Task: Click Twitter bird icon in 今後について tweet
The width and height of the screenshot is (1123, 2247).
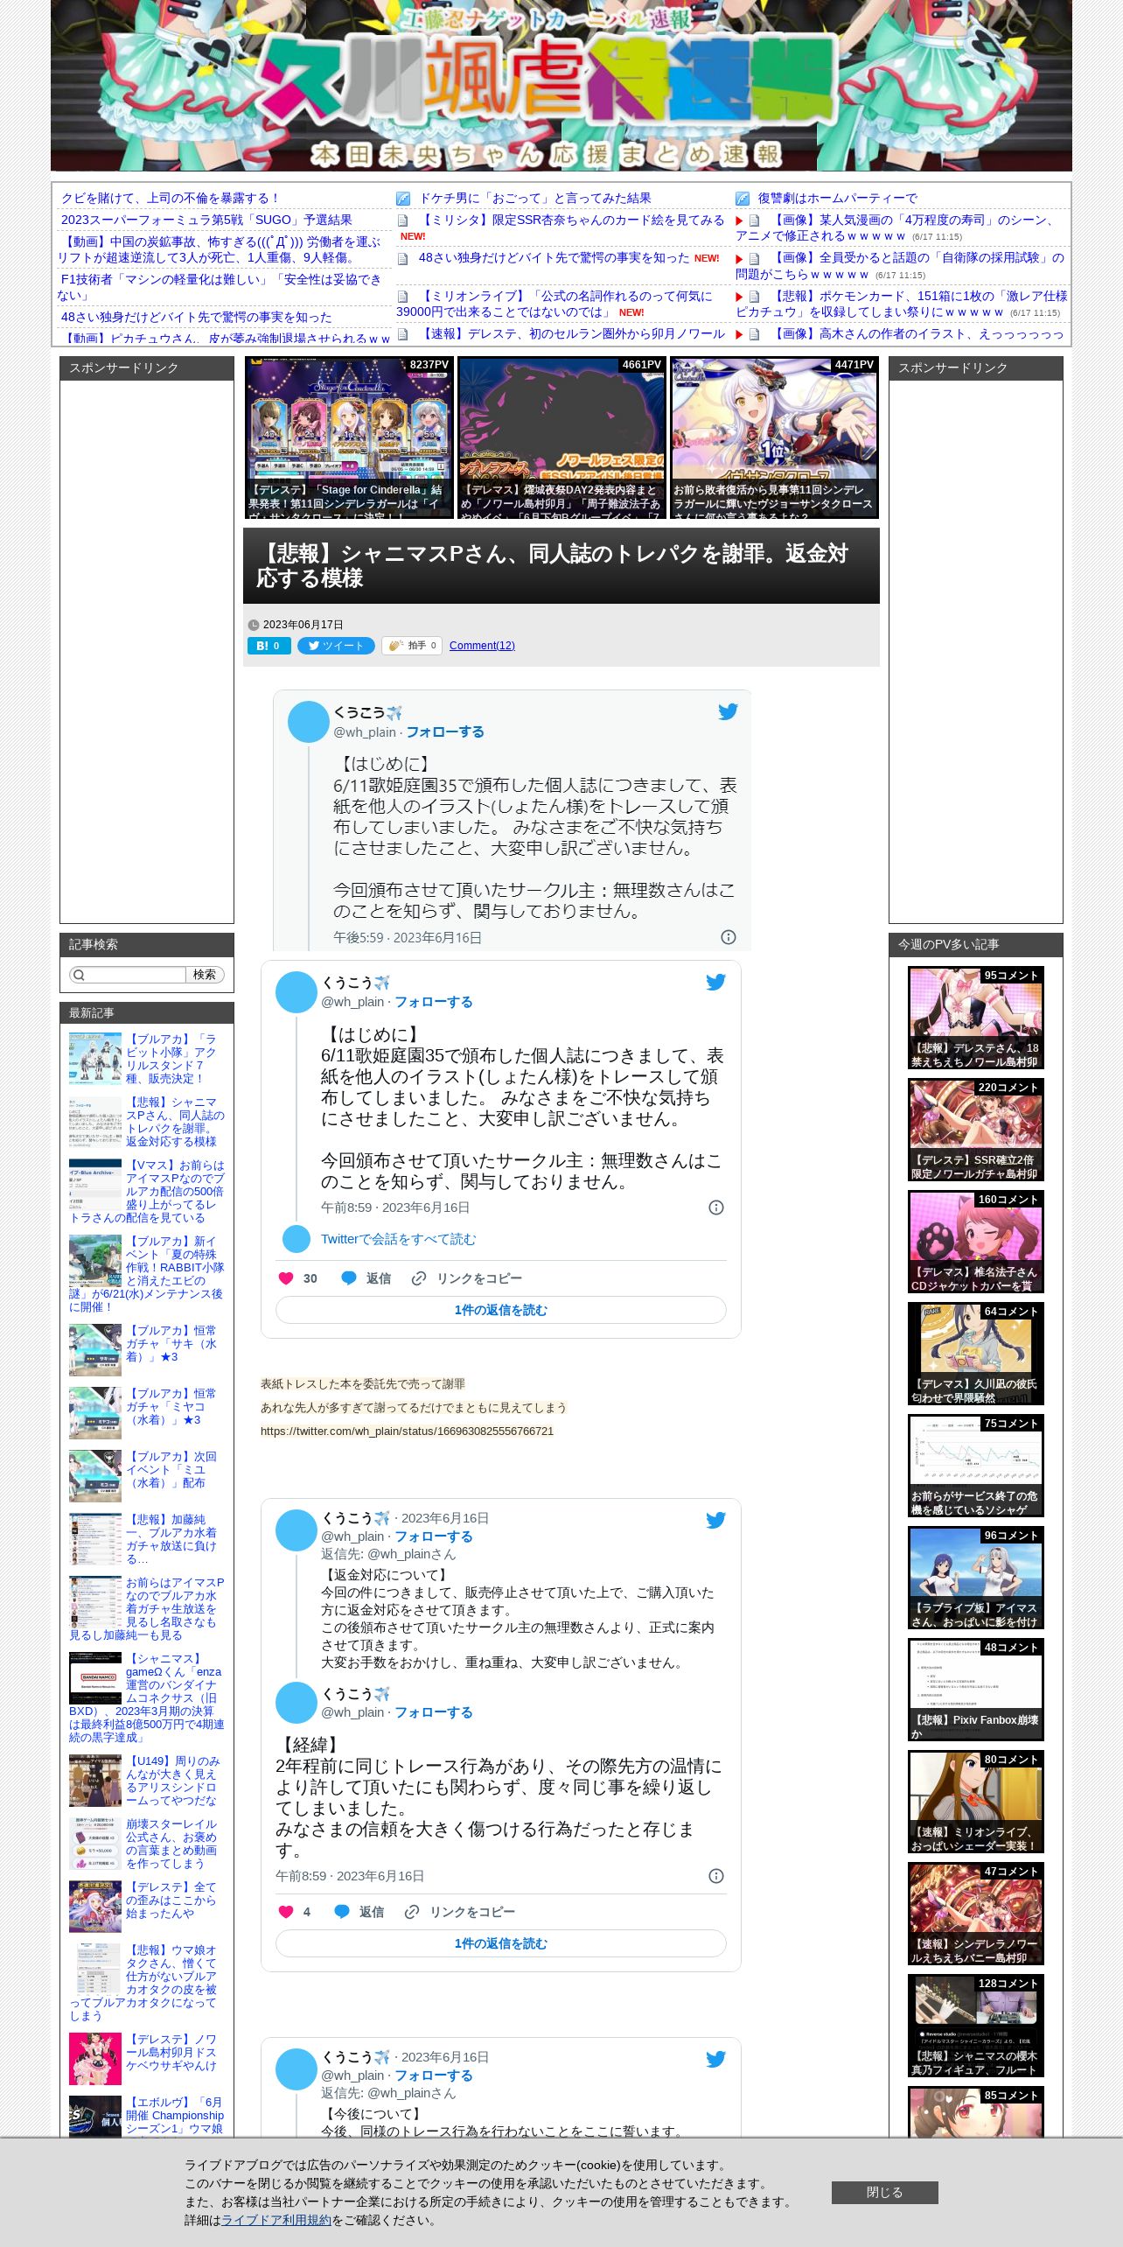Action: coord(715,2060)
